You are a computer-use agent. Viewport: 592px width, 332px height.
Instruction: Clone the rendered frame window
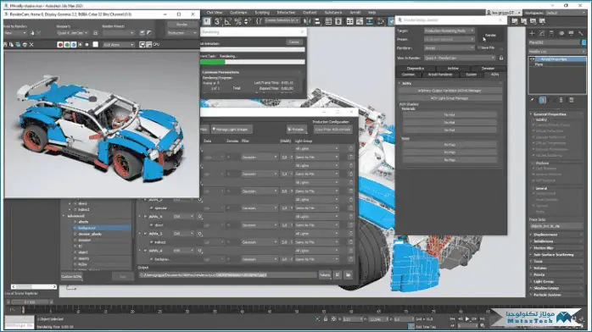click(x=18, y=45)
